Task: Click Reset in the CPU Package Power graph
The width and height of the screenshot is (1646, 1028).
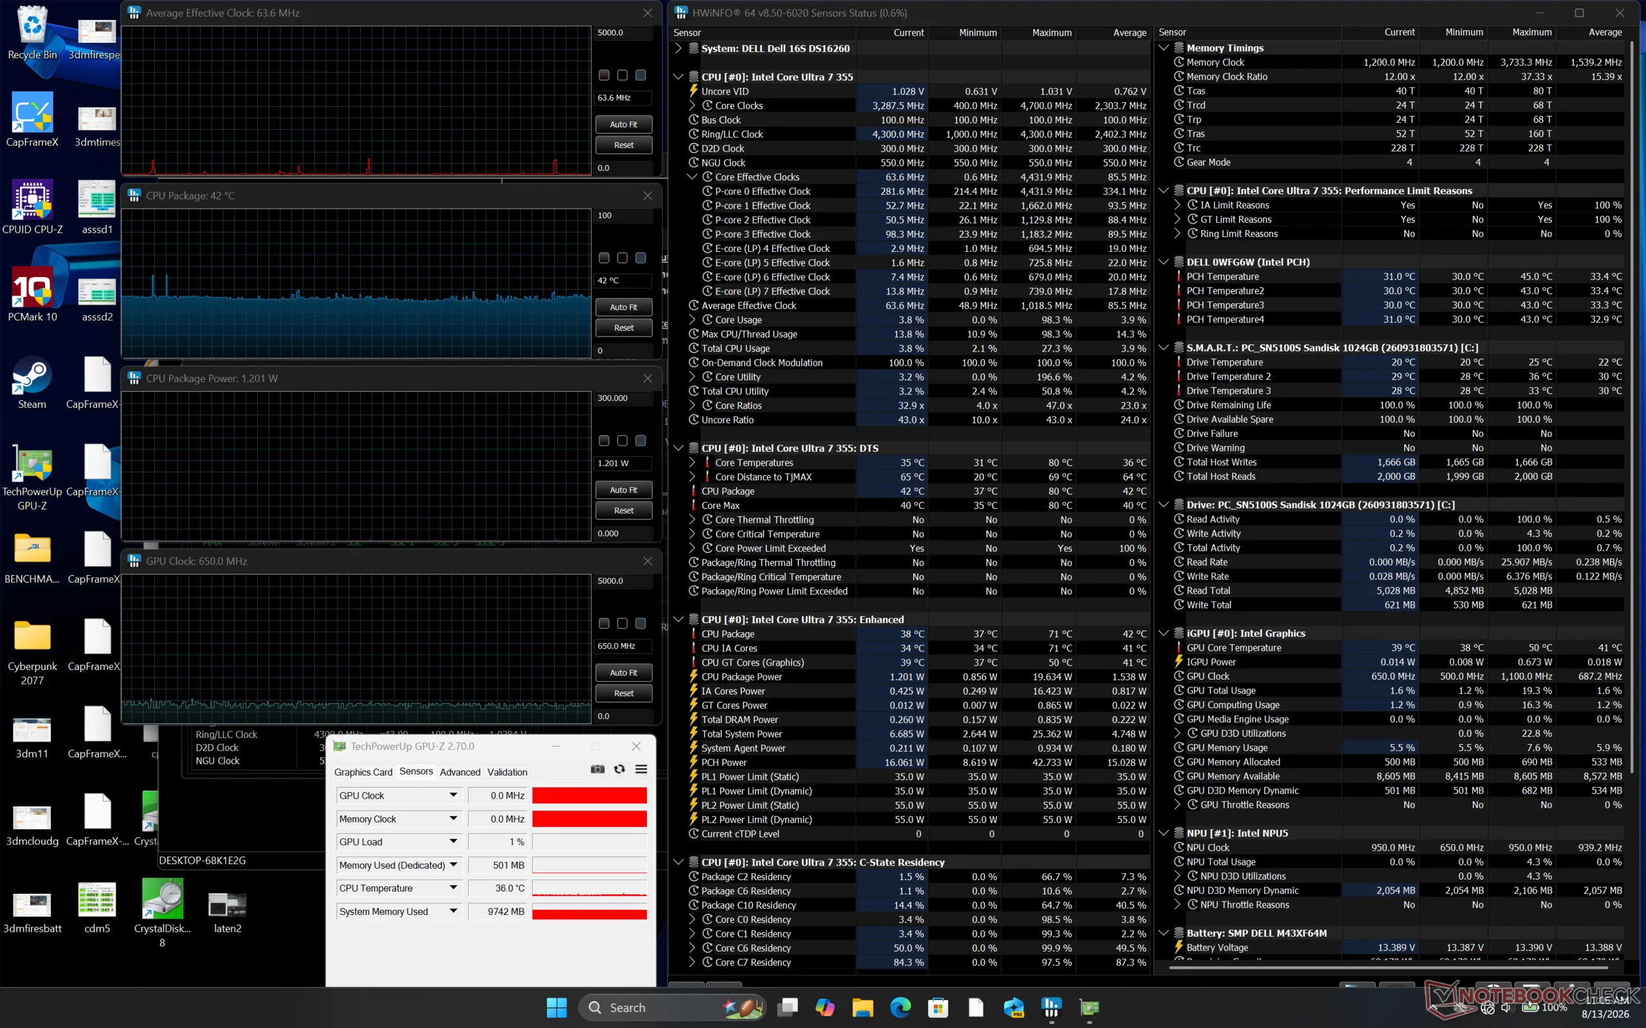Action: click(624, 511)
